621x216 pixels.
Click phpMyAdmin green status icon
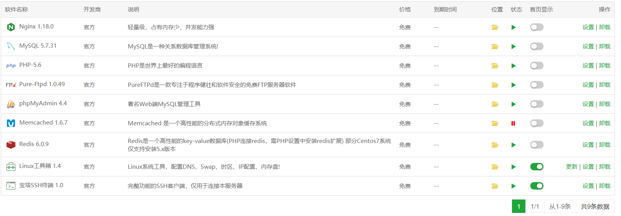513,104
